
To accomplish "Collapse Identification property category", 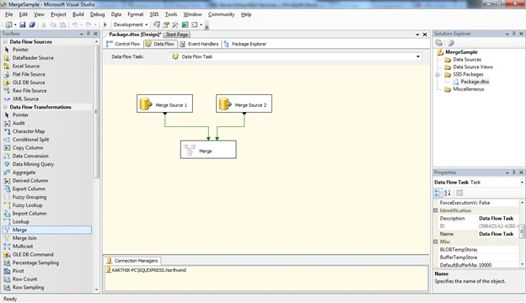I will pos(436,210).
